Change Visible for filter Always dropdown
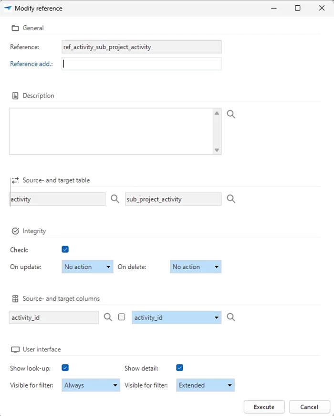This screenshot has height=416, width=334. click(x=91, y=385)
